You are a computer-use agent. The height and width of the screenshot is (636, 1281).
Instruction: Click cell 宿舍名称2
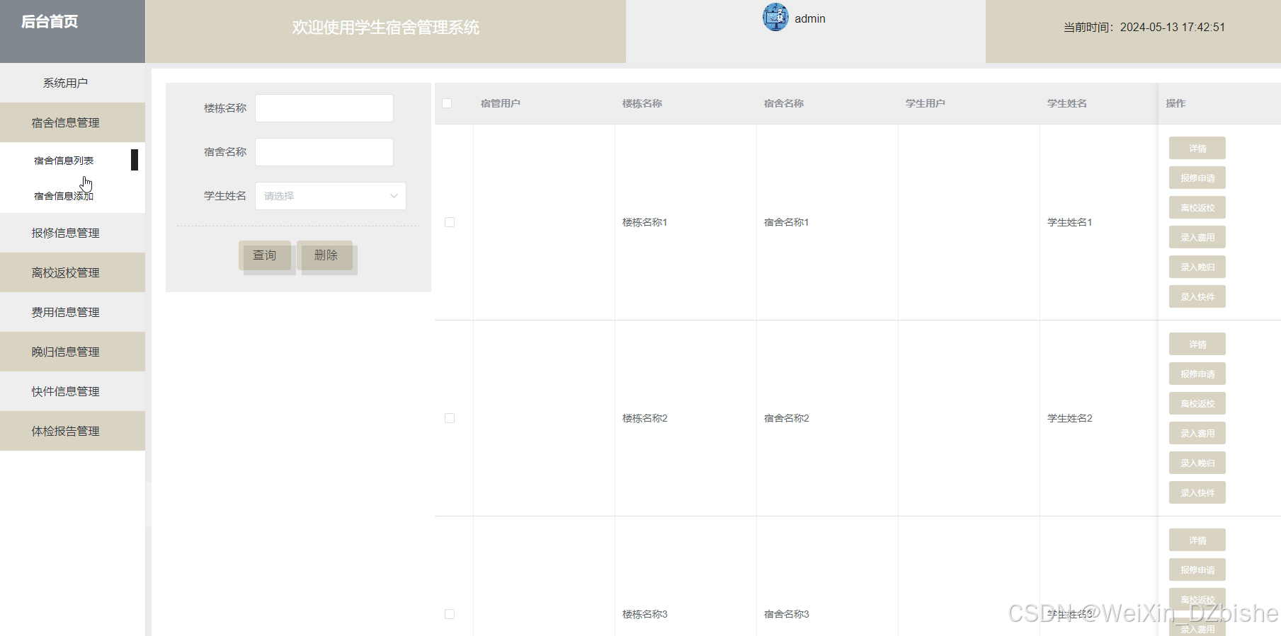[787, 418]
